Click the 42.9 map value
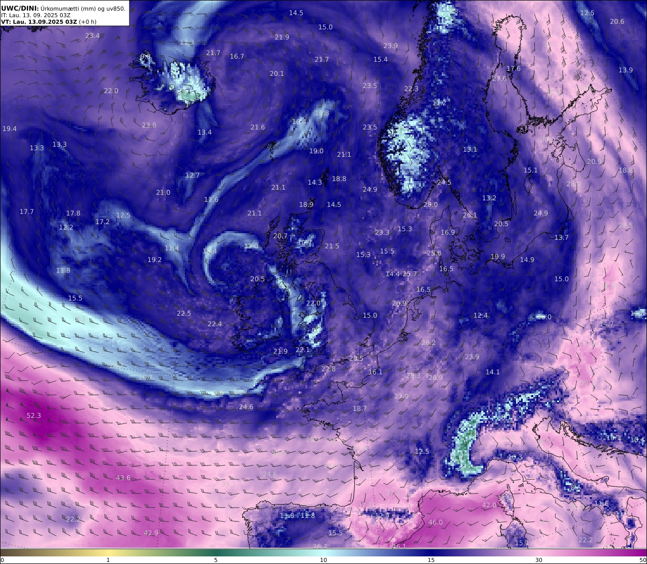Image resolution: width=647 pixels, height=564 pixels. (151, 533)
